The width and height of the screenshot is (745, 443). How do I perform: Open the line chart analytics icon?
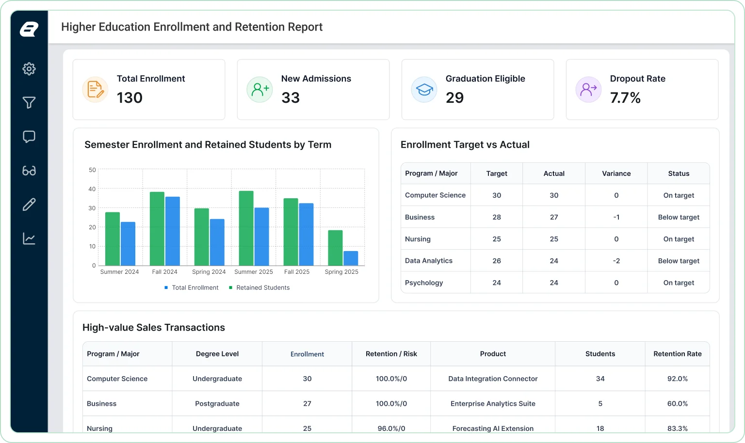(29, 238)
